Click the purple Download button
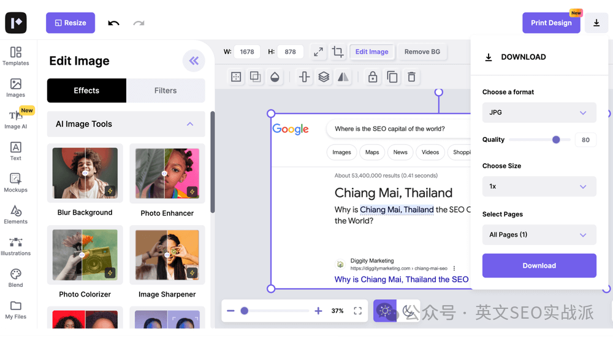 pyautogui.click(x=539, y=265)
